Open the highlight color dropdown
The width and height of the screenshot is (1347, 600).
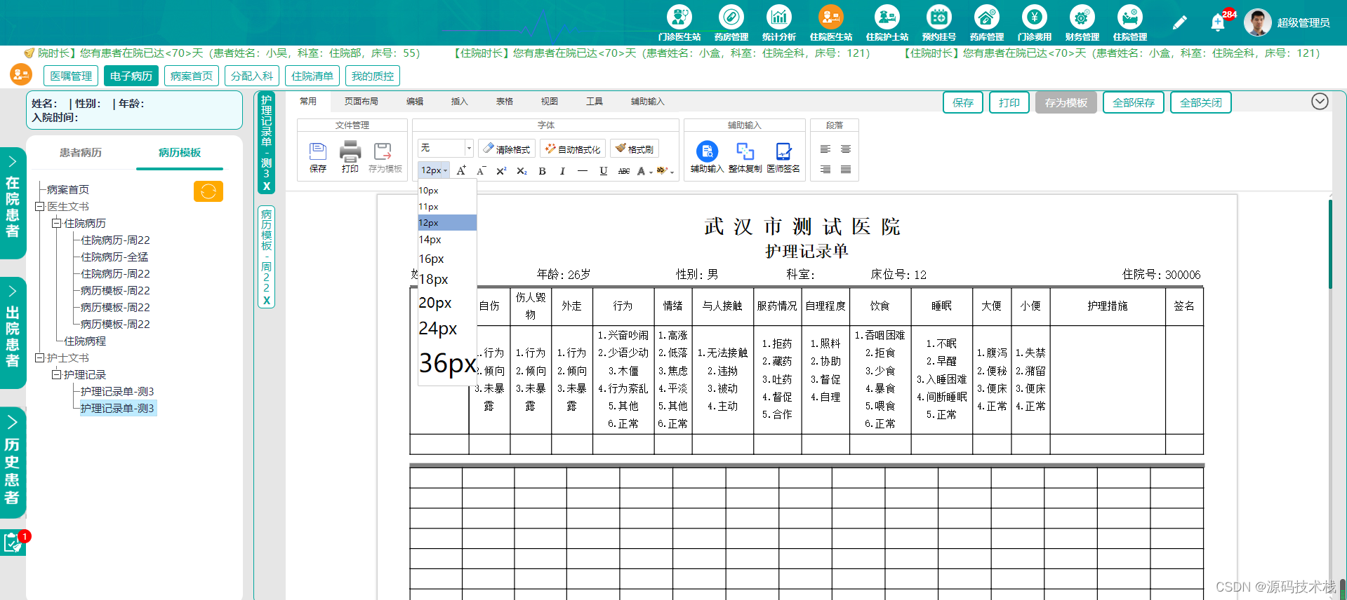pyautogui.click(x=672, y=171)
